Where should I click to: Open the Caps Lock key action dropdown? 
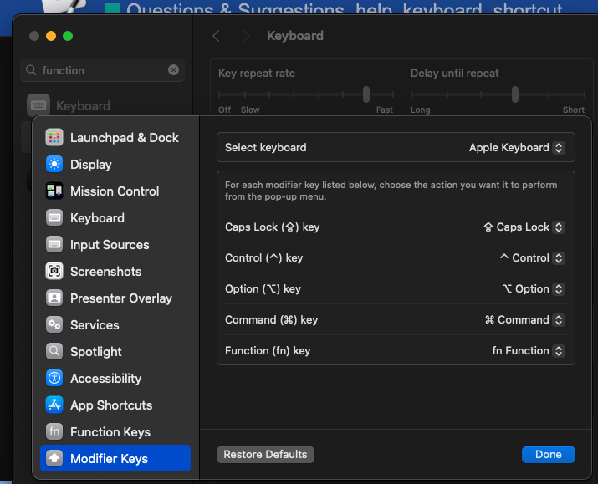tap(524, 227)
